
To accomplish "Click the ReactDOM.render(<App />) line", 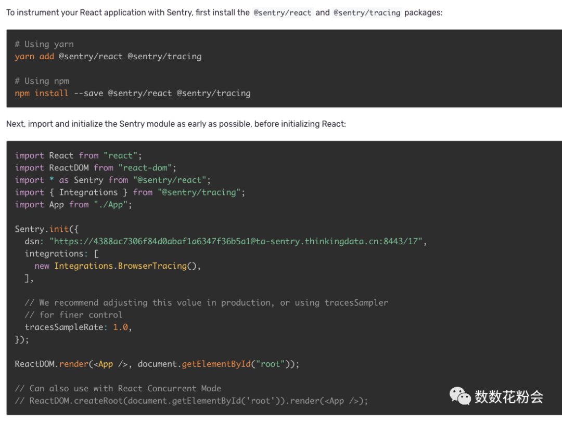I will (x=157, y=364).
